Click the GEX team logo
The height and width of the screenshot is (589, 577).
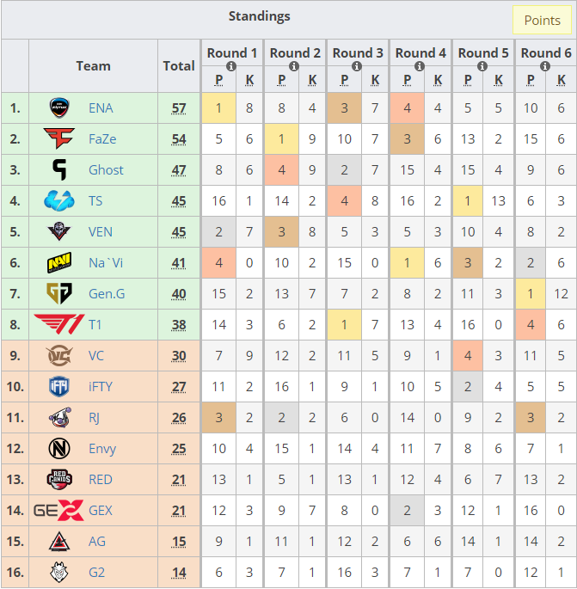(x=59, y=510)
